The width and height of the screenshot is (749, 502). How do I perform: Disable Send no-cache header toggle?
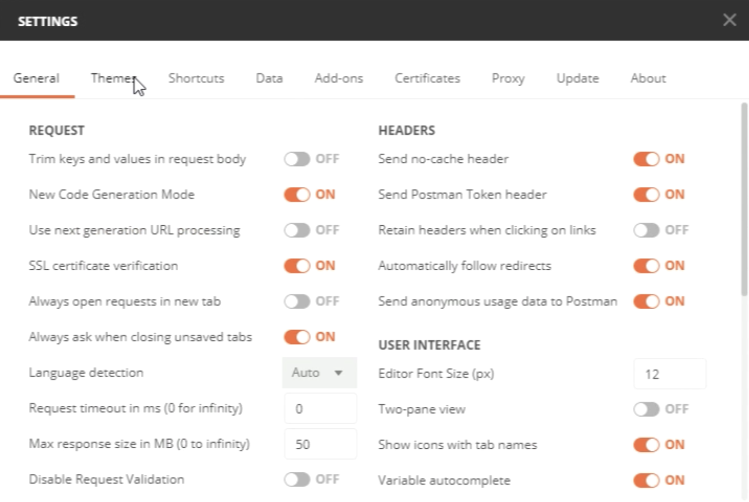point(646,159)
